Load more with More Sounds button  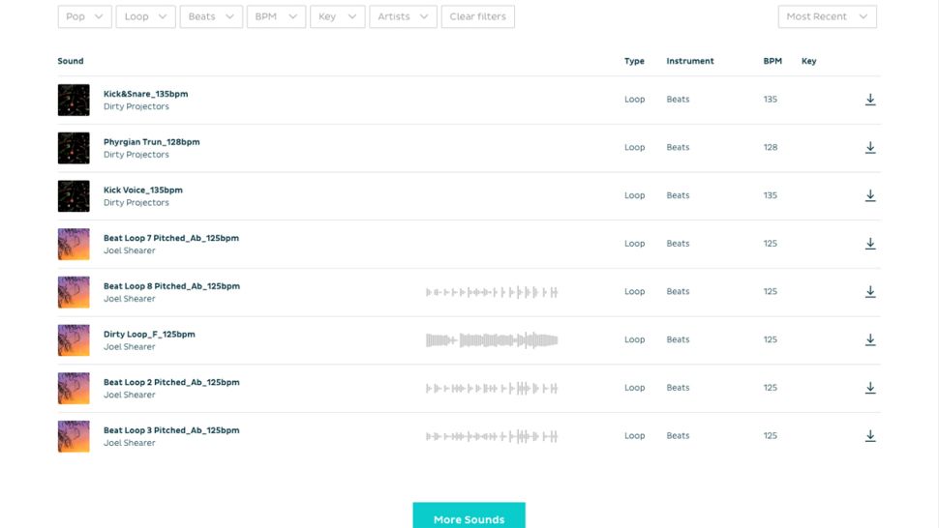coord(469,518)
